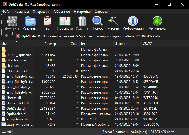
Task: Select the libxess.dll file icon
Action: coord(4,98)
